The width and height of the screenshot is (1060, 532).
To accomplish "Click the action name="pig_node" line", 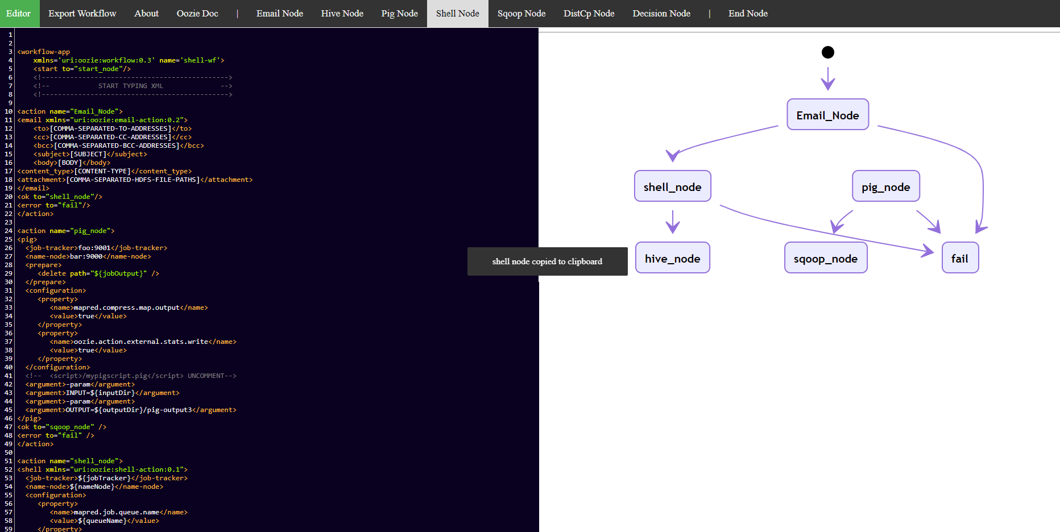I will [x=66, y=231].
